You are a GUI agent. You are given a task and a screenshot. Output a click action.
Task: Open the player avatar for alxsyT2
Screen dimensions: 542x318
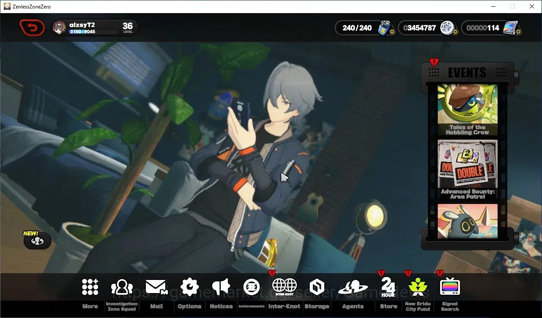59,28
